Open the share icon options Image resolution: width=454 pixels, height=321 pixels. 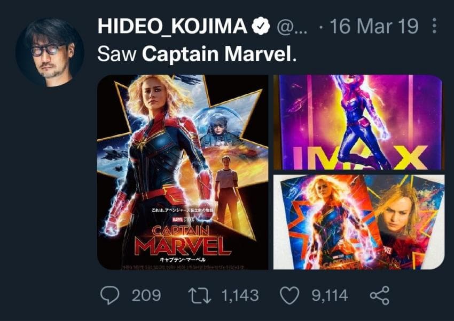tap(379, 295)
